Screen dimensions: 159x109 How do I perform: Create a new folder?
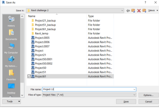[x=144, y=11]
